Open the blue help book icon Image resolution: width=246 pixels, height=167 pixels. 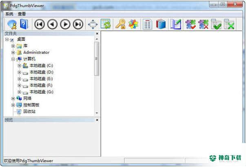coord(24,24)
